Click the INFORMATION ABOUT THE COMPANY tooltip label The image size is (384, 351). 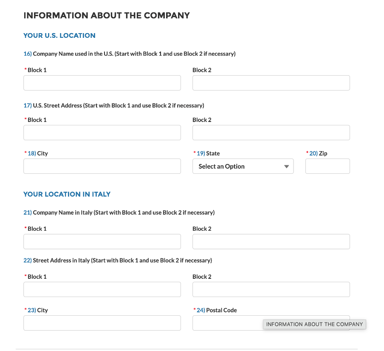pyautogui.click(x=314, y=324)
